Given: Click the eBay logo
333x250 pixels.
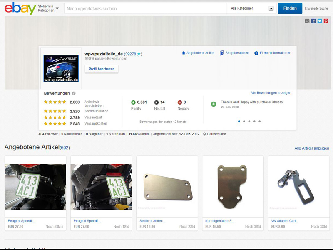Looking at the screenshot, I should click(20, 8).
